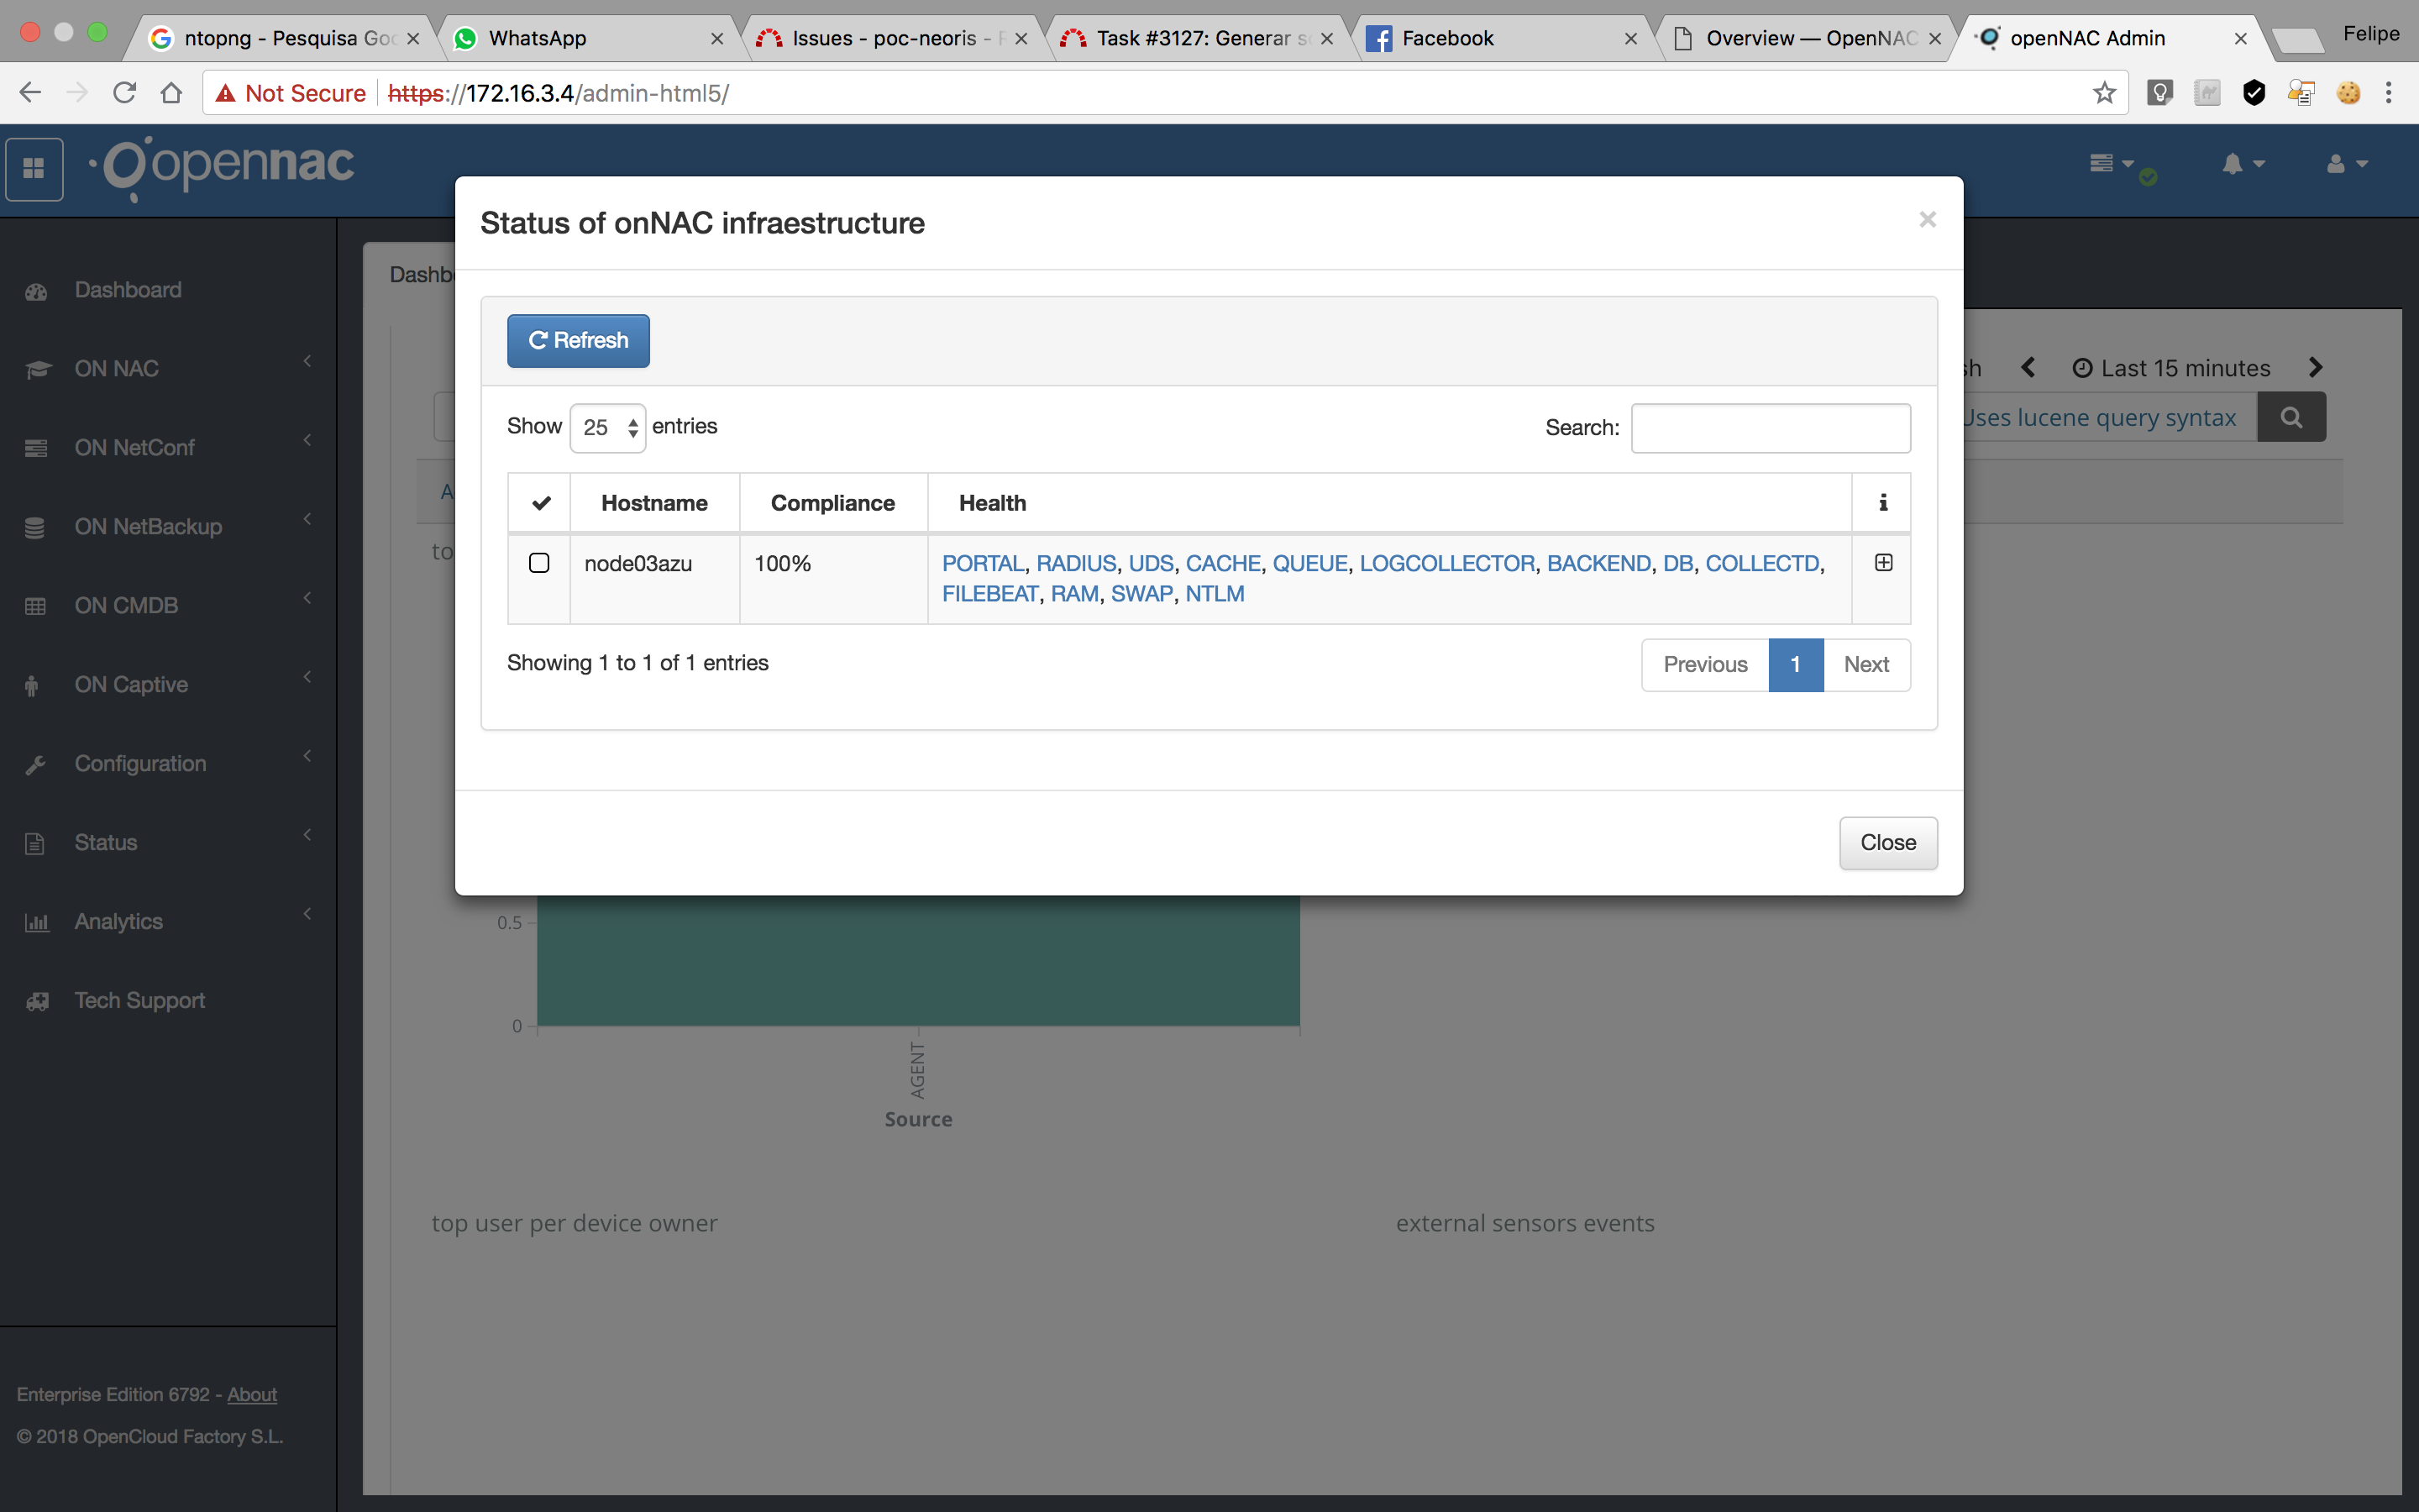Open Tech Support in the sidebar

140,1001
